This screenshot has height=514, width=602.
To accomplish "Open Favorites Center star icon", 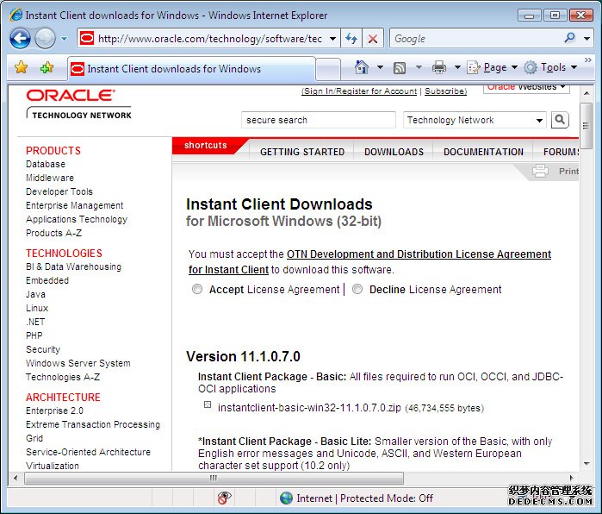I will [x=22, y=67].
